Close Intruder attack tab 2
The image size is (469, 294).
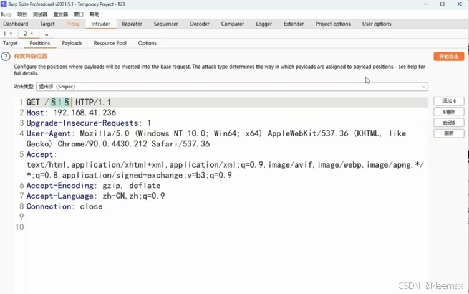(x=32, y=34)
